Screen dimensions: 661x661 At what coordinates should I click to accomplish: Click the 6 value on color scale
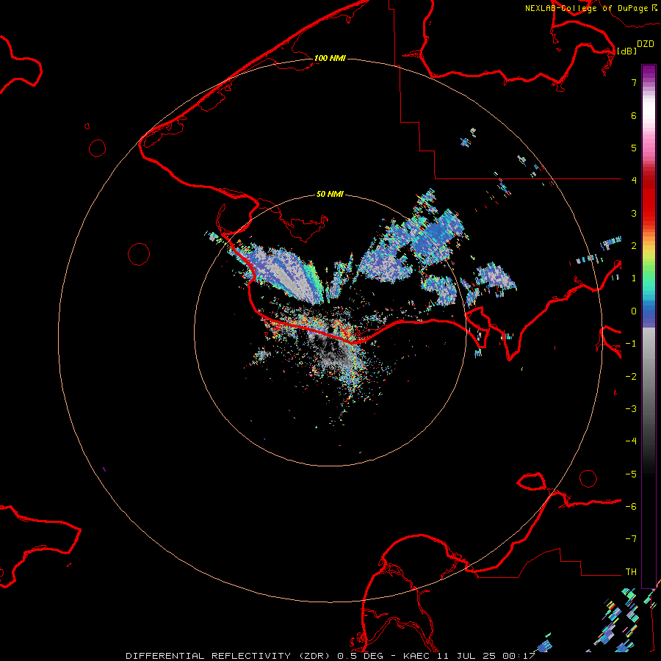click(634, 115)
